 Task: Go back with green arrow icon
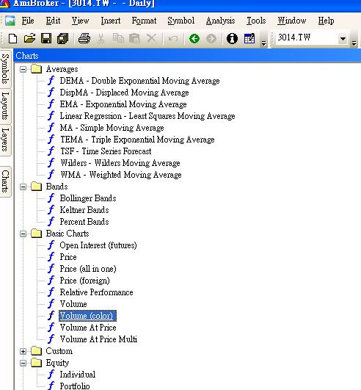pyautogui.click(x=194, y=39)
